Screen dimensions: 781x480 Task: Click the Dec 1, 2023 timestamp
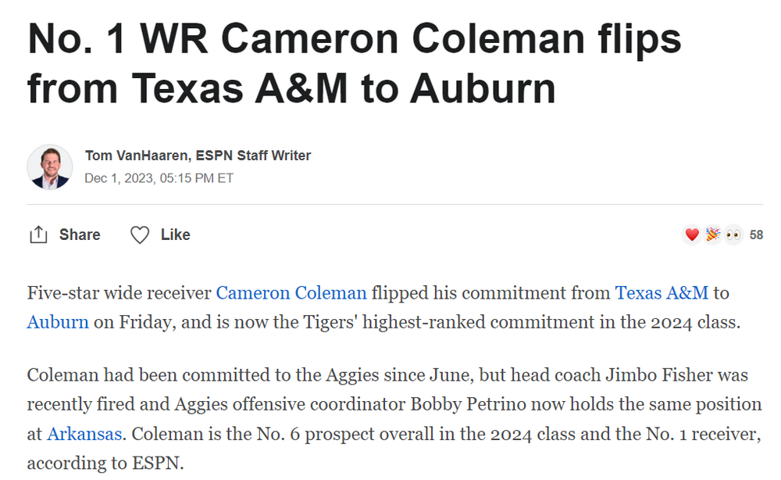(x=159, y=178)
